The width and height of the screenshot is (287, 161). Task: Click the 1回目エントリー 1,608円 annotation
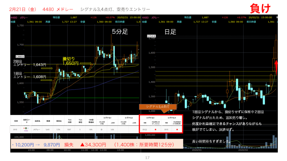coord(29,75)
